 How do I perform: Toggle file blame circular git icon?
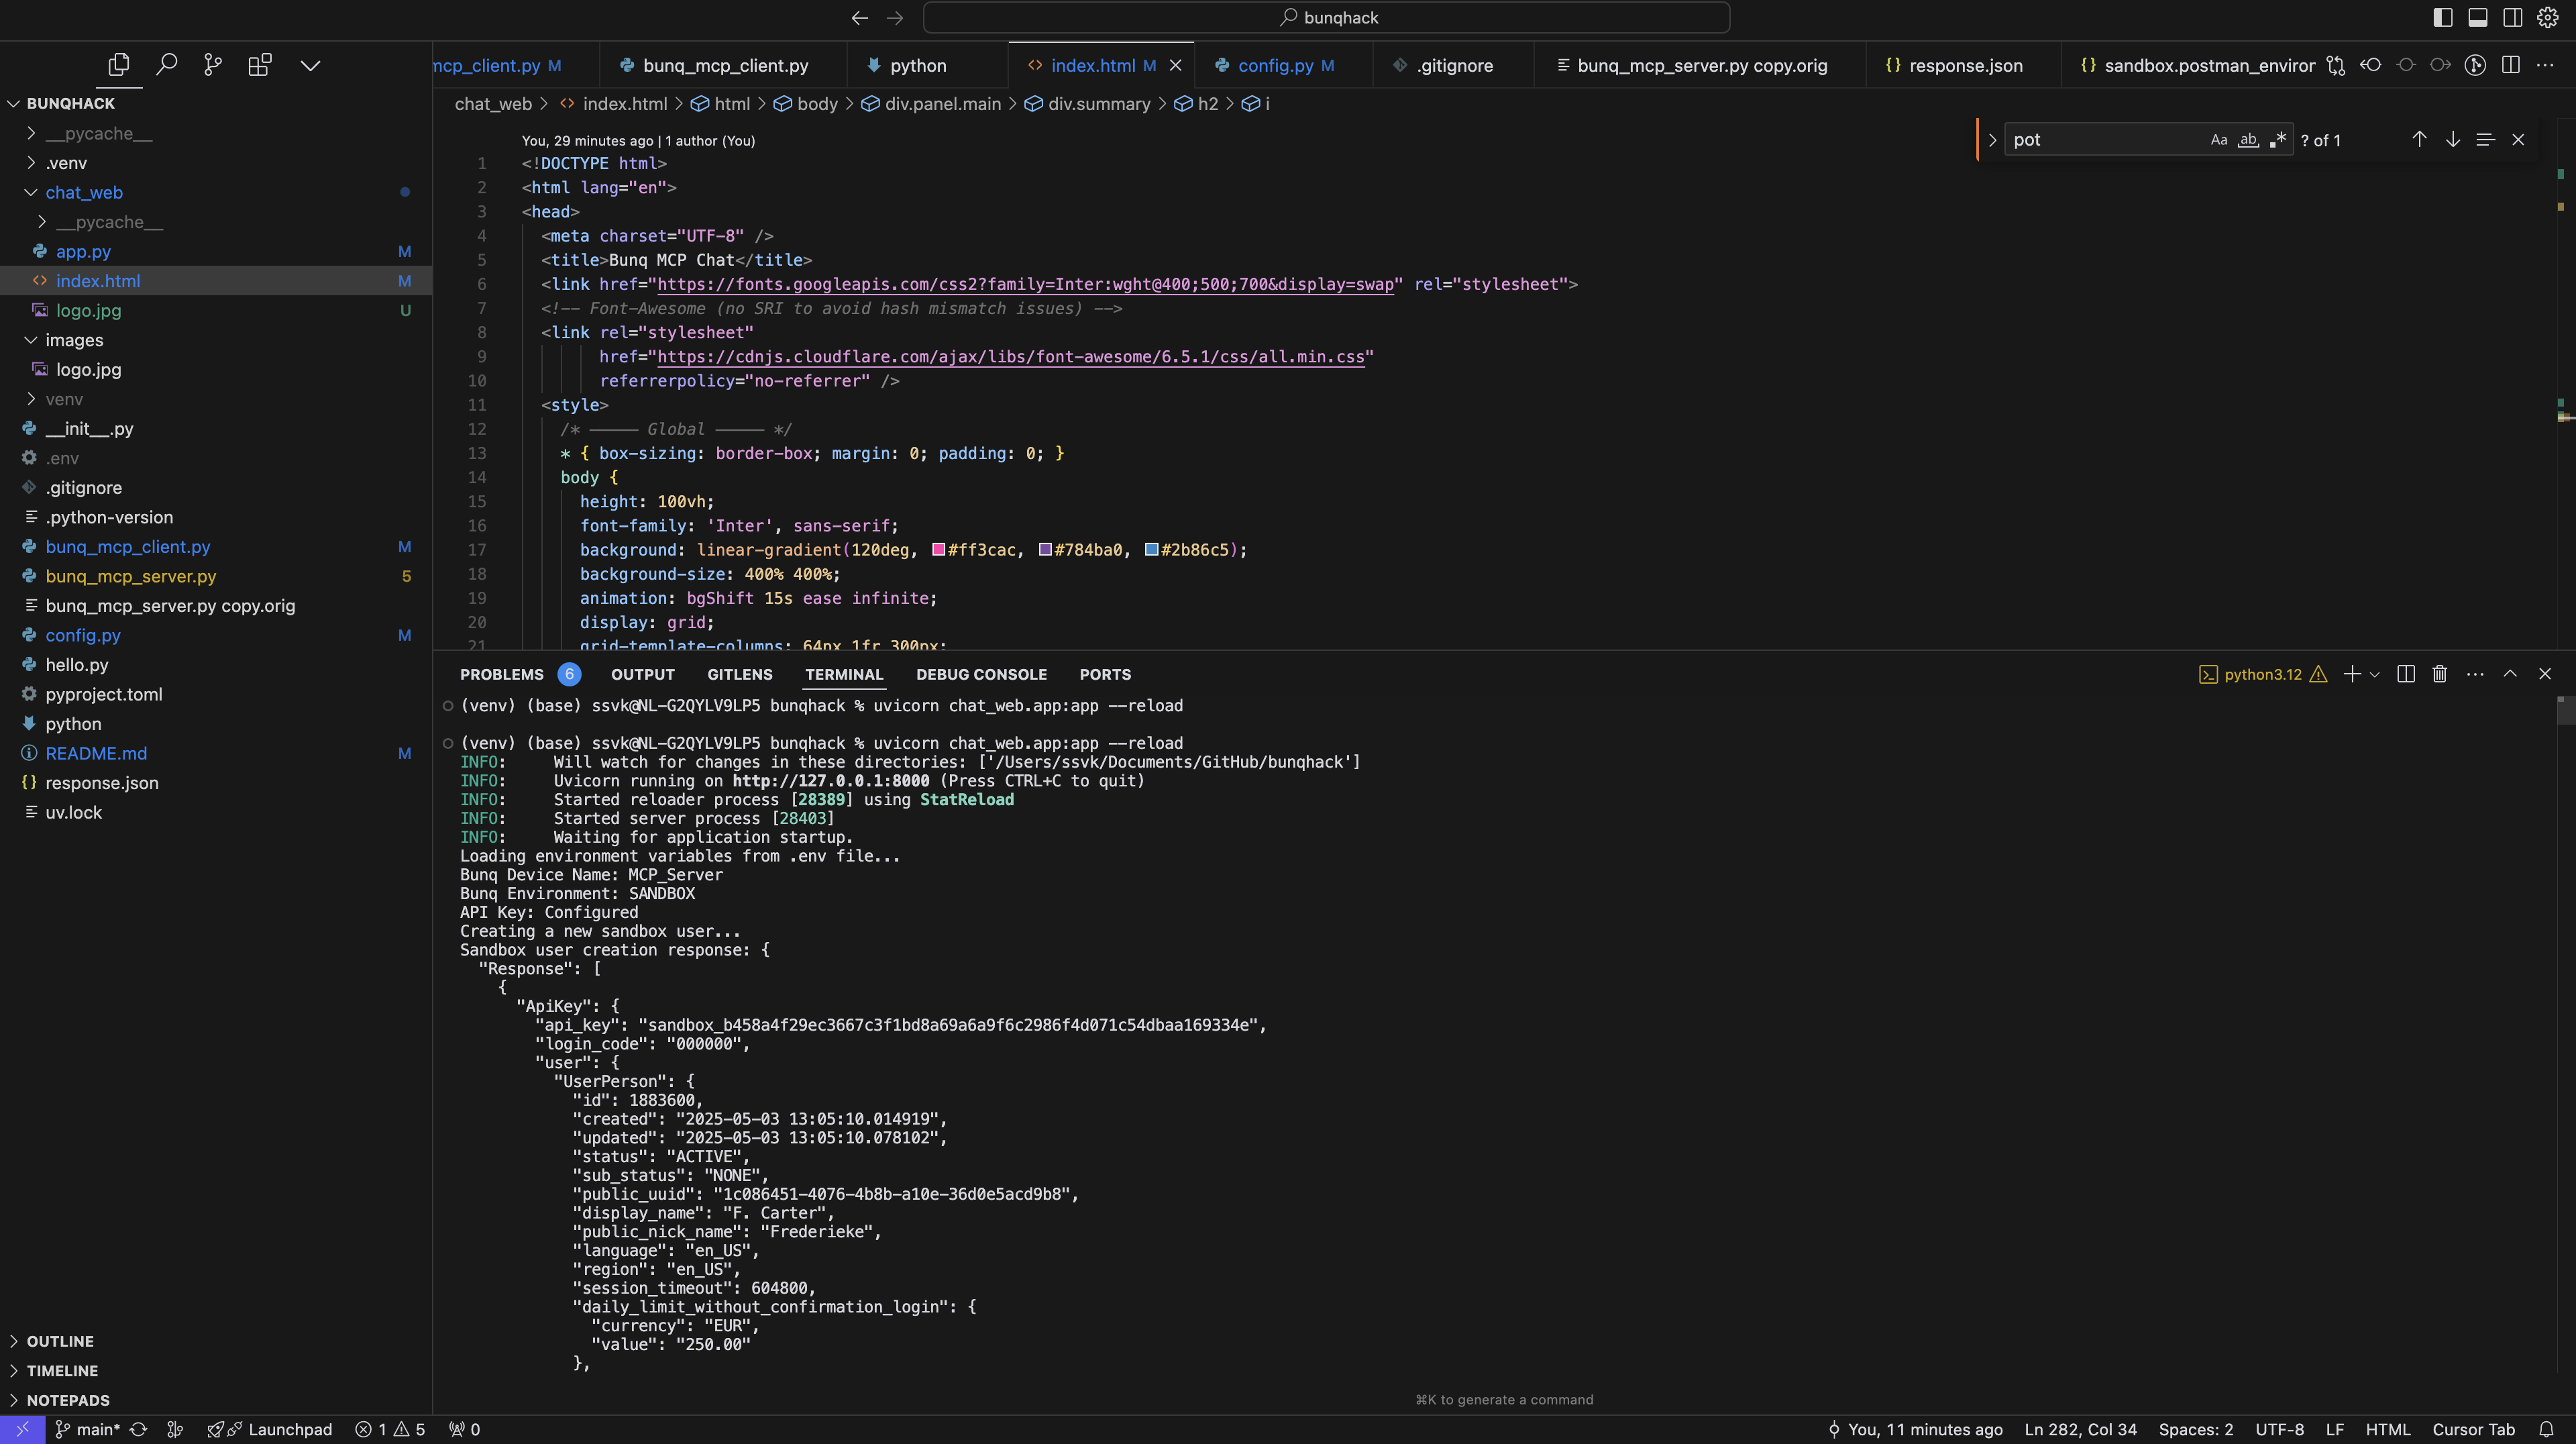[x=2475, y=65]
